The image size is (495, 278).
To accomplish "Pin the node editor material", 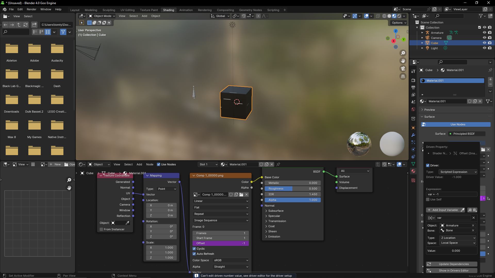I will 278,164.
